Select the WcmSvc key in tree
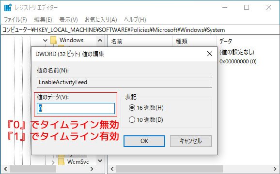Image resolution: width=280 pixels, height=174 pixels. coord(78,162)
